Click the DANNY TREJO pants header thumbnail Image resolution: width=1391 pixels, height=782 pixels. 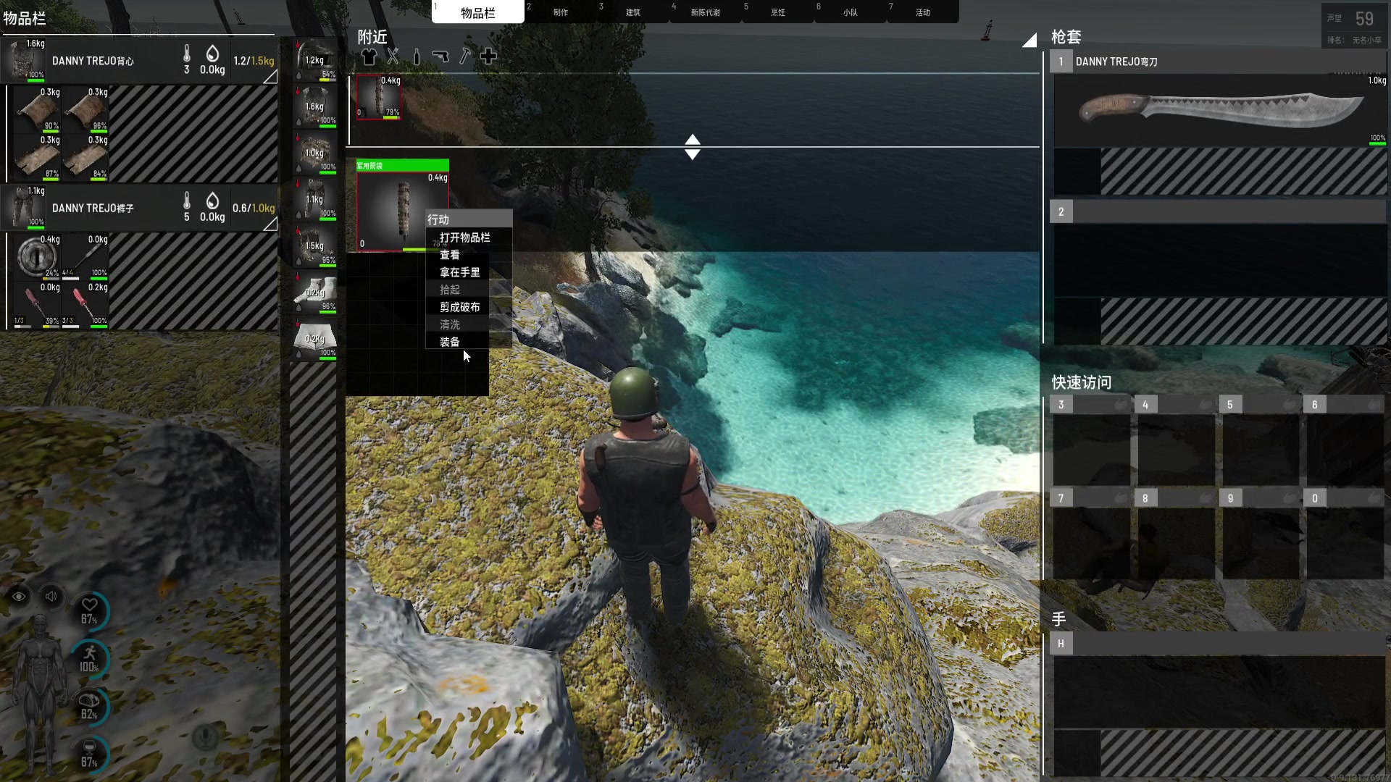tap(24, 207)
